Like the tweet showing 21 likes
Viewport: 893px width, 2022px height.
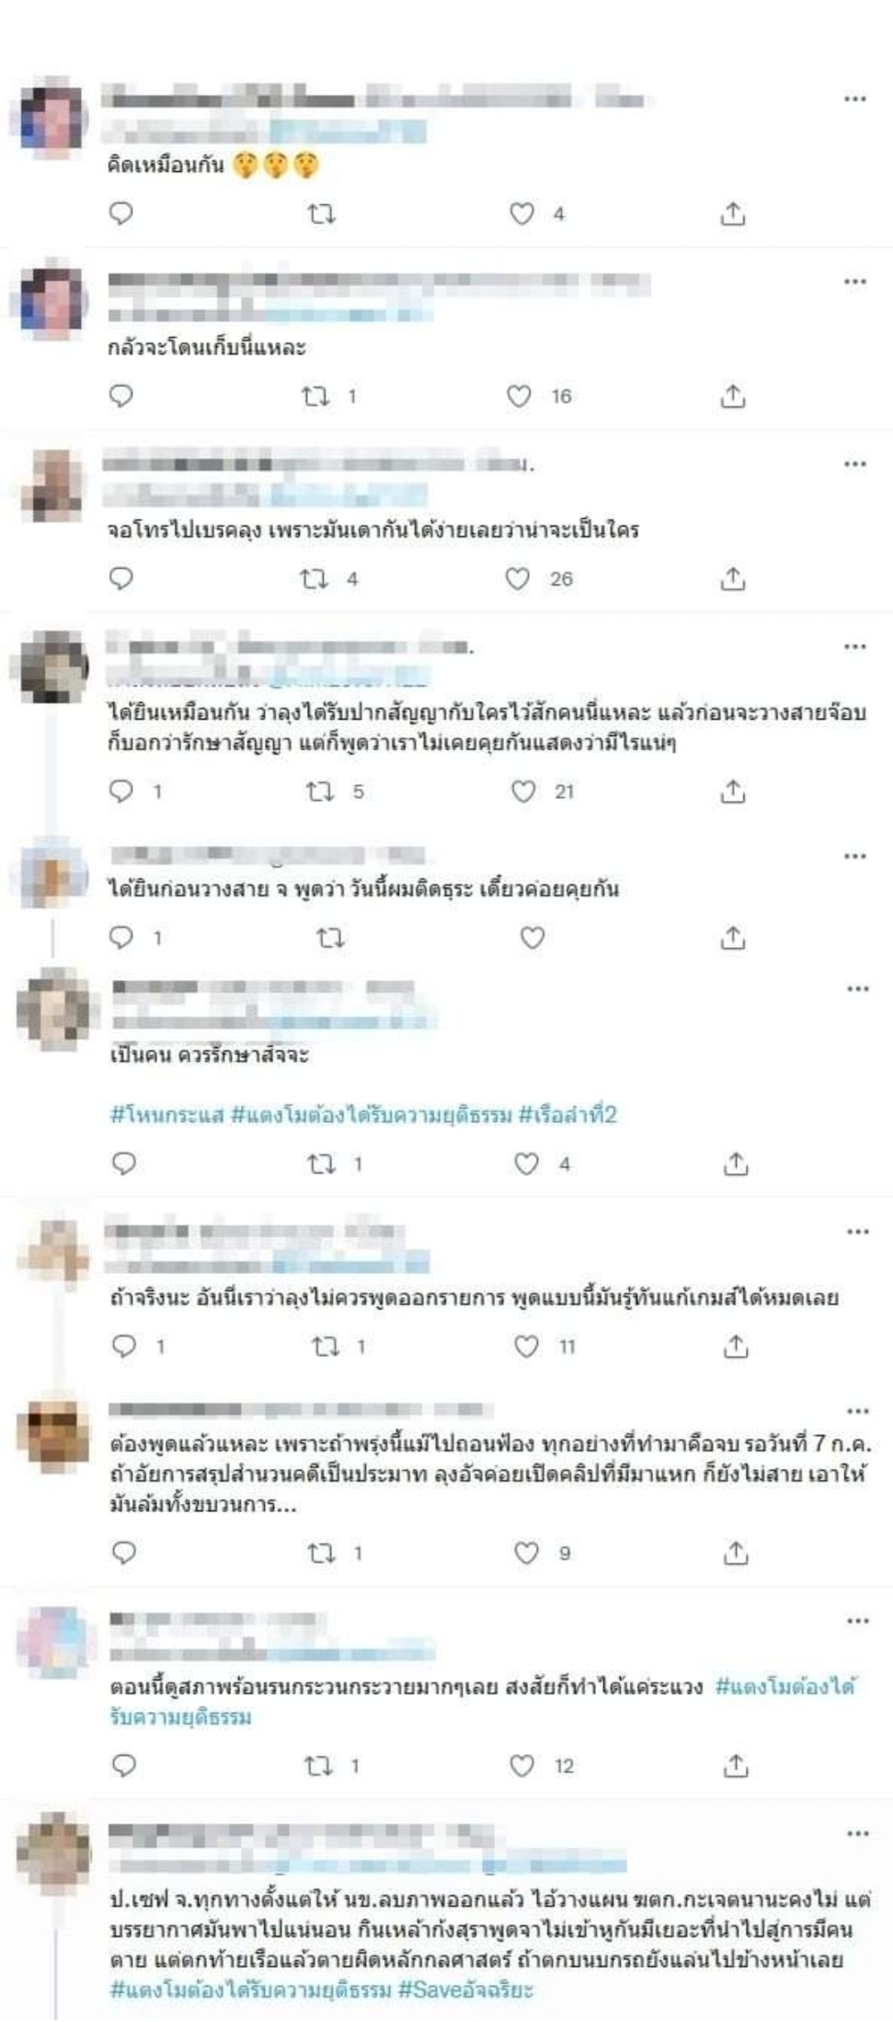pyautogui.click(x=523, y=791)
